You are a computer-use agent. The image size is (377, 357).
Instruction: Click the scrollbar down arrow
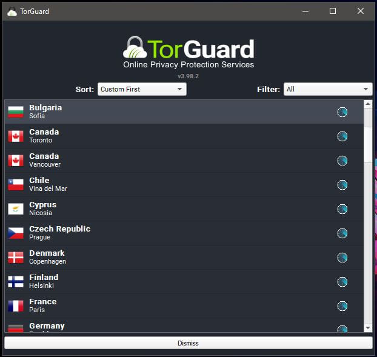pos(368,328)
